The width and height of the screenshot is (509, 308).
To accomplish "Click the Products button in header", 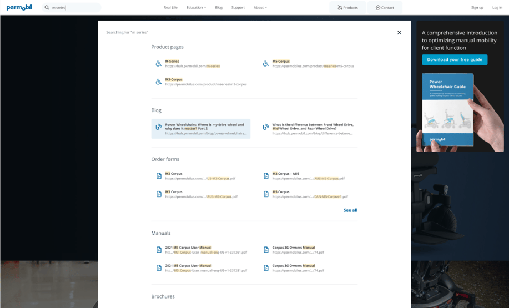I will coord(347,8).
